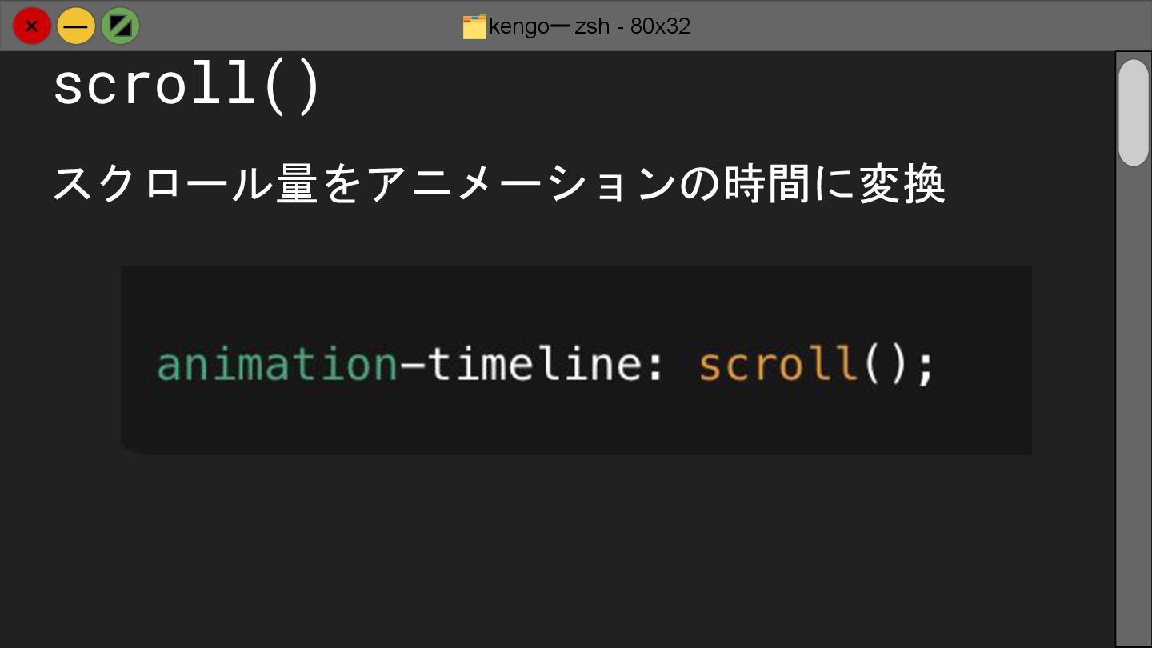Click the white '-timeline:' text in code
This screenshot has height=648, width=1152.
point(531,365)
